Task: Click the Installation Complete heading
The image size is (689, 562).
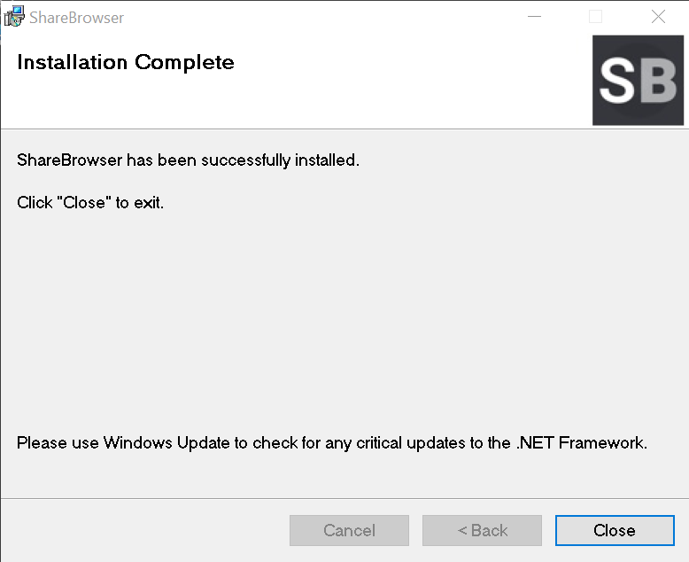Action: tap(126, 62)
